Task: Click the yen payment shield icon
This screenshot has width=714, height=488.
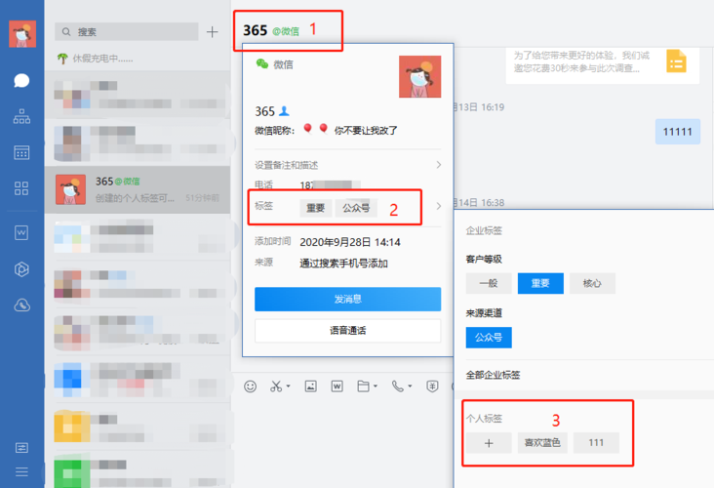Action: [432, 386]
